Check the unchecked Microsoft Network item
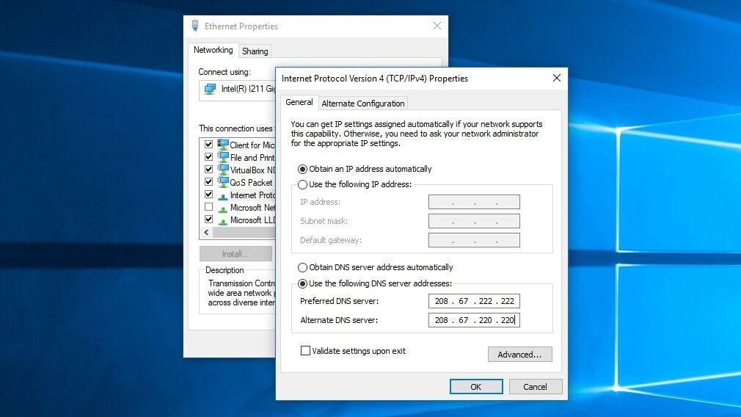This screenshot has height=417, width=741. [x=208, y=207]
